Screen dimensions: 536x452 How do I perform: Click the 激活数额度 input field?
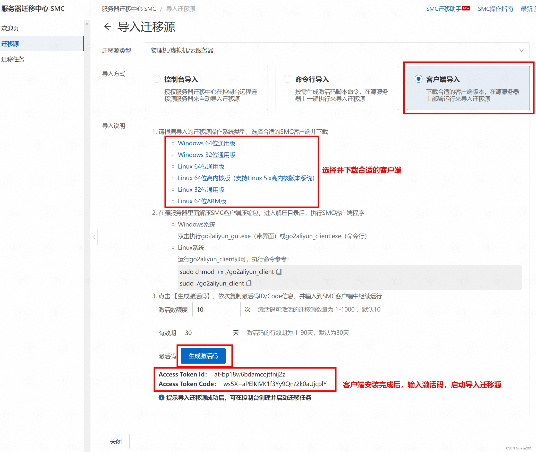216,309
